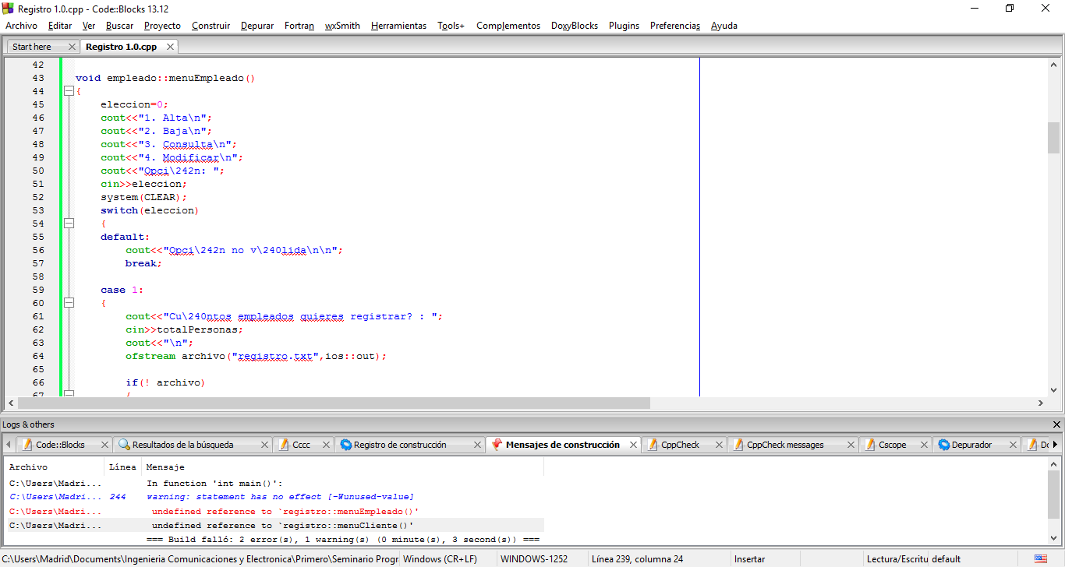Click the notepad icon on the Cccc tab
The image size is (1065, 567).
[x=284, y=445]
